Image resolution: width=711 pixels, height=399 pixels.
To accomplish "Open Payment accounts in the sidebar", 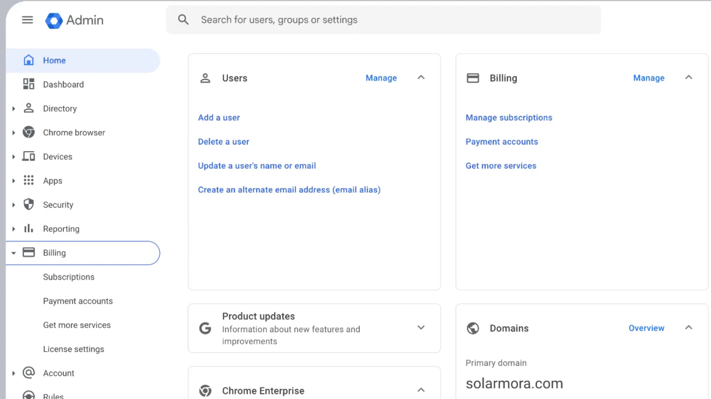I will tap(78, 301).
